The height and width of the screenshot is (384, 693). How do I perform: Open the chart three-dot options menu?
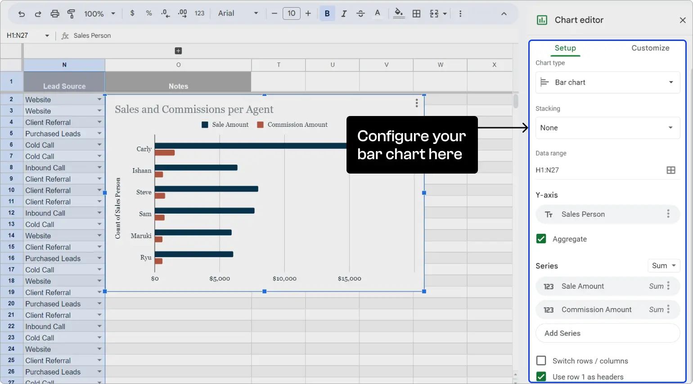click(x=417, y=103)
